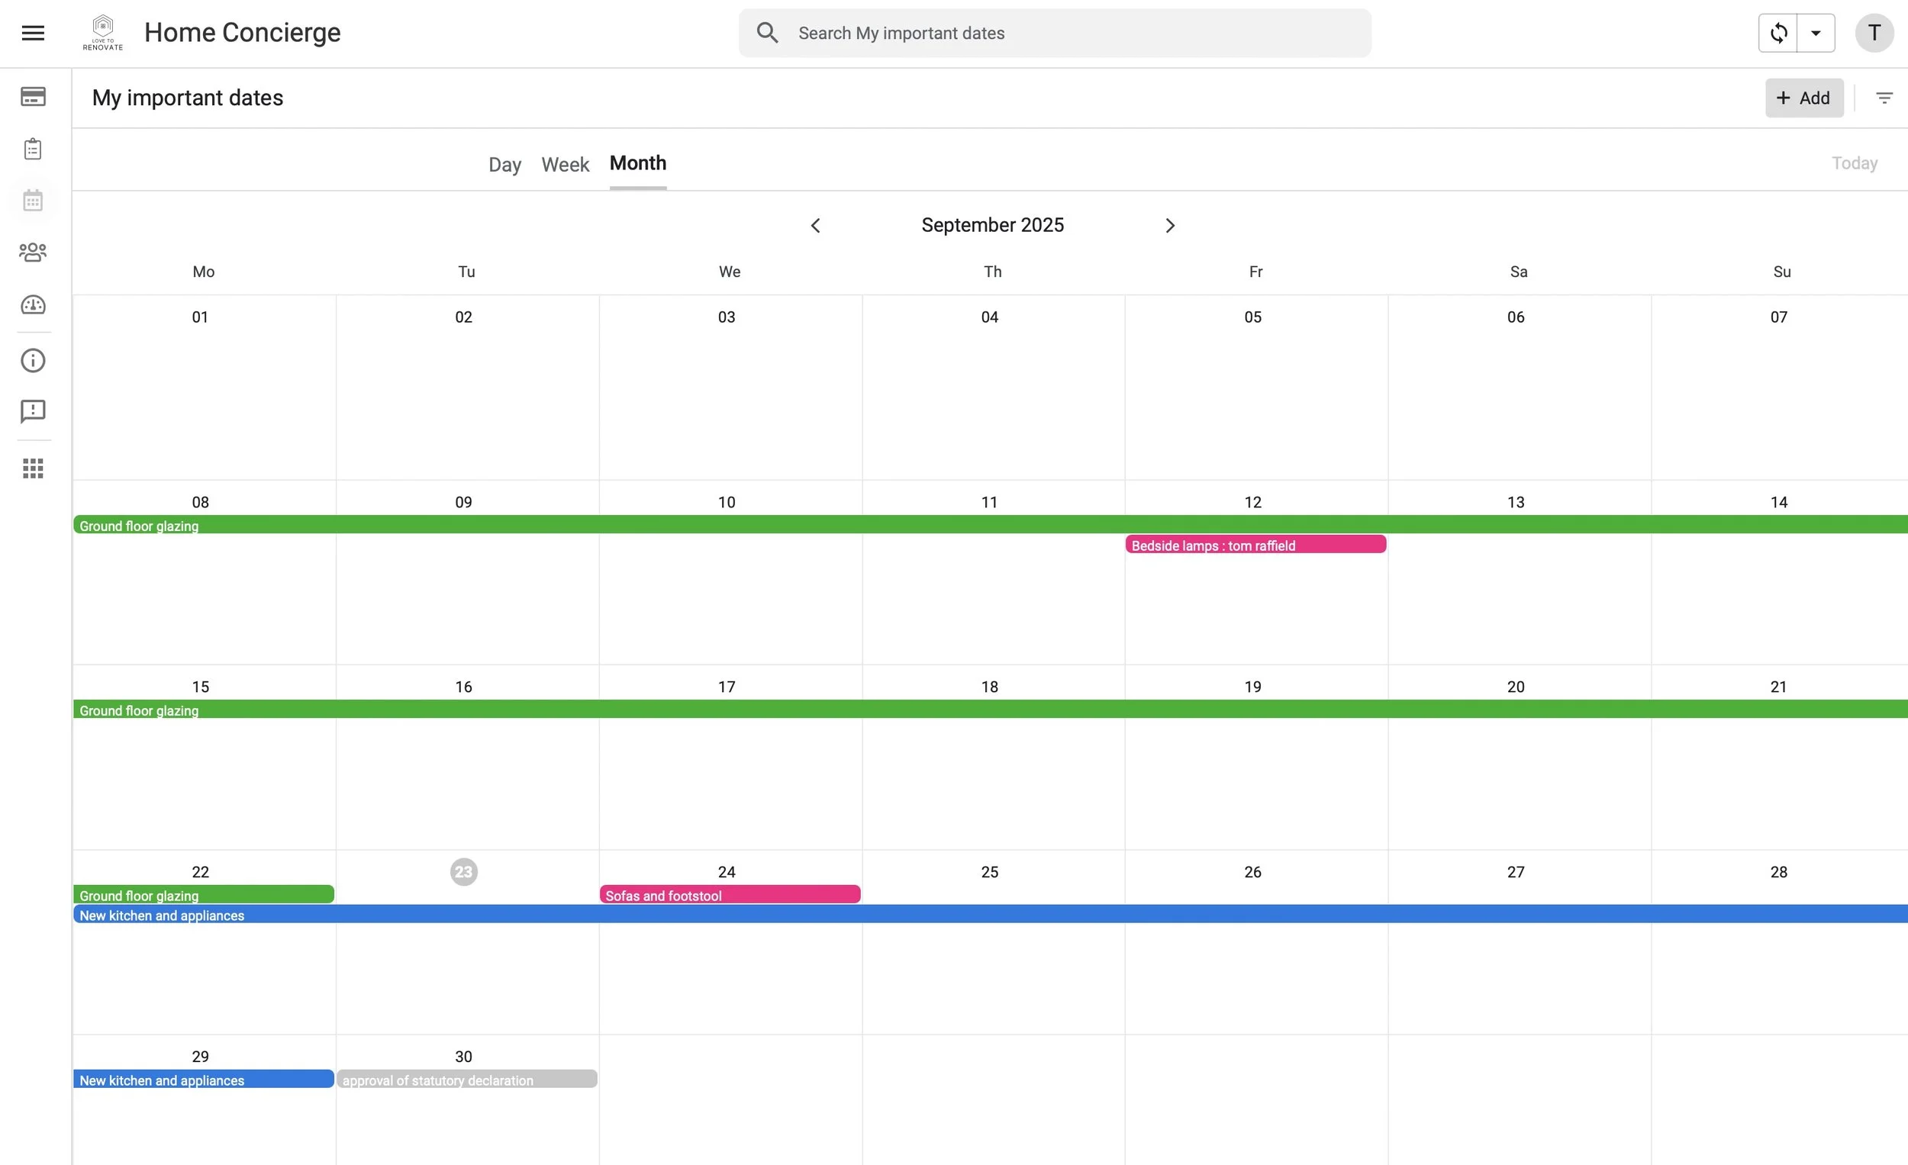Click the info circle sidebar icon

pyautogui.click(x=33, y=360)
